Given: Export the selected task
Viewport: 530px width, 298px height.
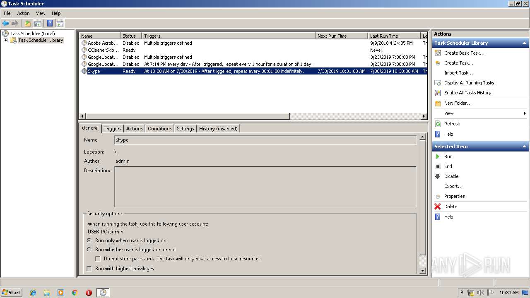Looking at the screenshot, I should pyautogui.click(x=453, y=186).
